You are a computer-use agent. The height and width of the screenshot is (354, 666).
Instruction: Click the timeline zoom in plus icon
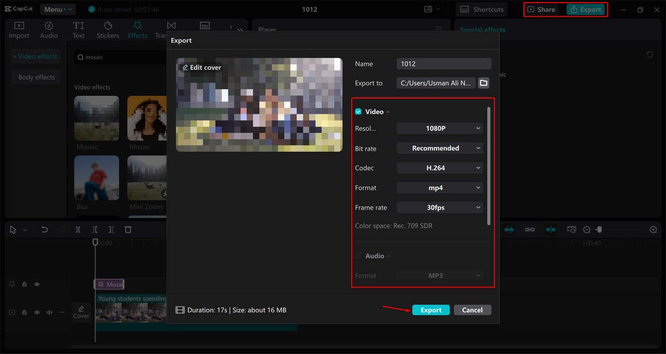coord(654,230)
